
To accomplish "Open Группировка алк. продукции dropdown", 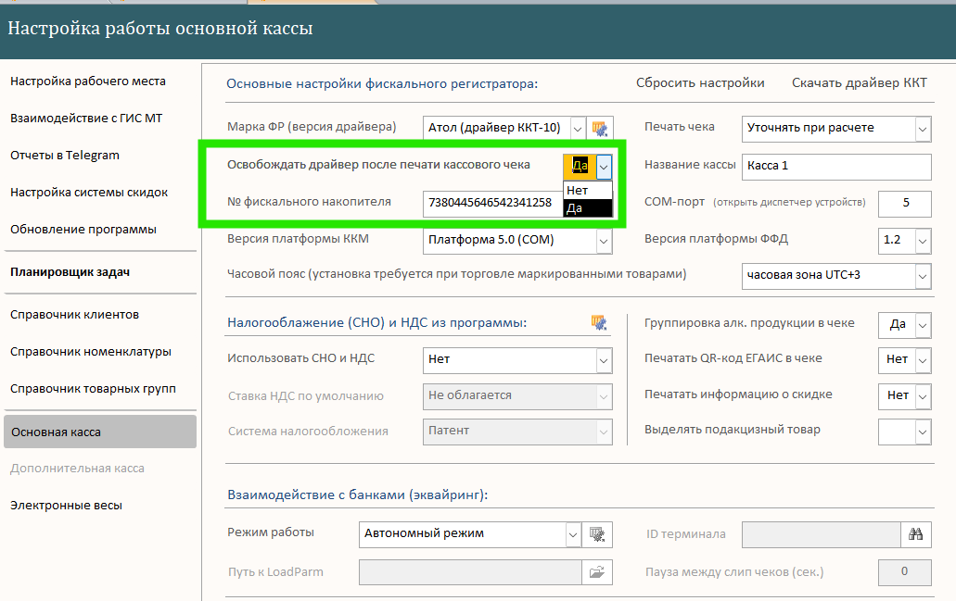I will pyautogui.click(x=923, y=325).
